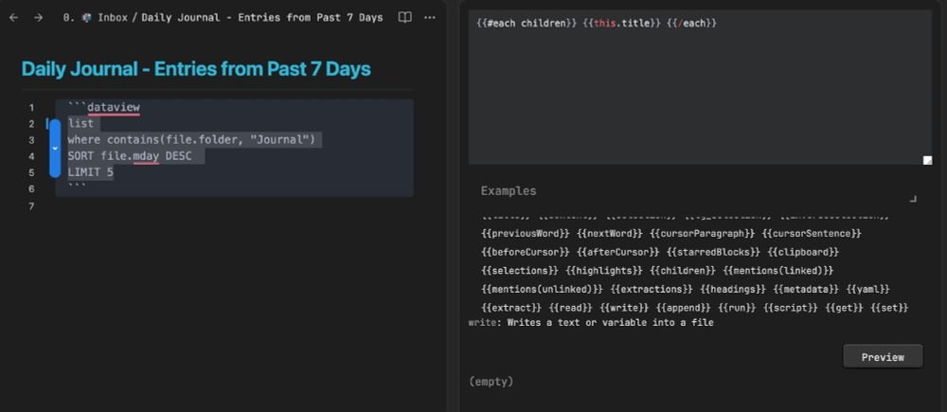Viewport: 947px width, 412px height.
Task: Click the (empty) preview output text
Action: click(491, 382)
